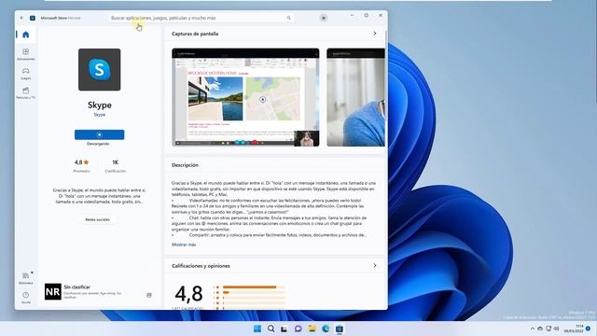
Task: Go back with the Store back arrow
Action: [x=21, y=18]
